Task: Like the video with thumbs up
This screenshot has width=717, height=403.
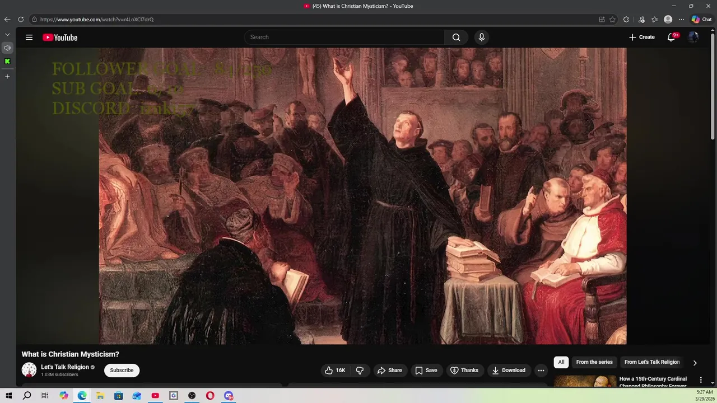Action: (336, 371)
